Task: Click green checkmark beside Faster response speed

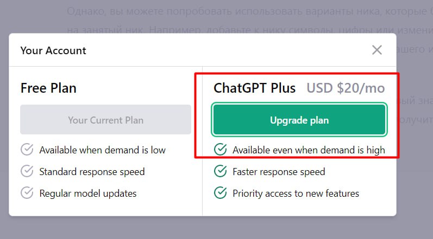Action: coord(220,171)
